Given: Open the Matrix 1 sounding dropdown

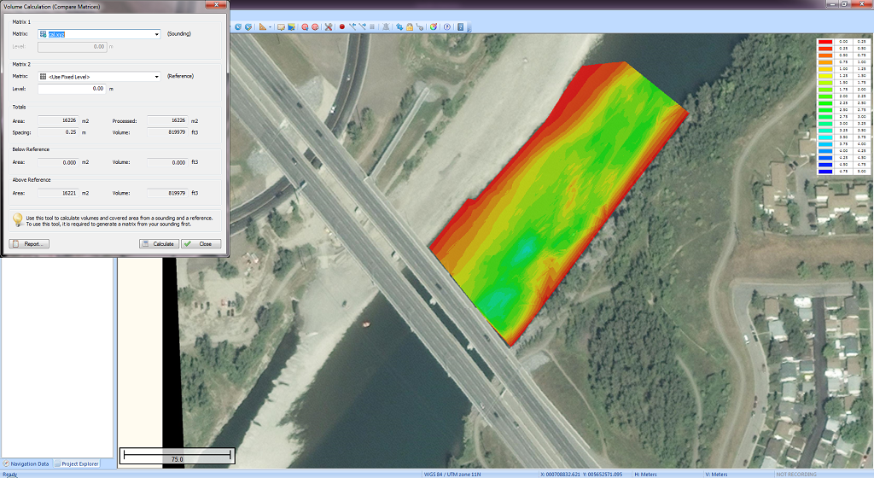Looking at the screenshot, I should (157, 34).
